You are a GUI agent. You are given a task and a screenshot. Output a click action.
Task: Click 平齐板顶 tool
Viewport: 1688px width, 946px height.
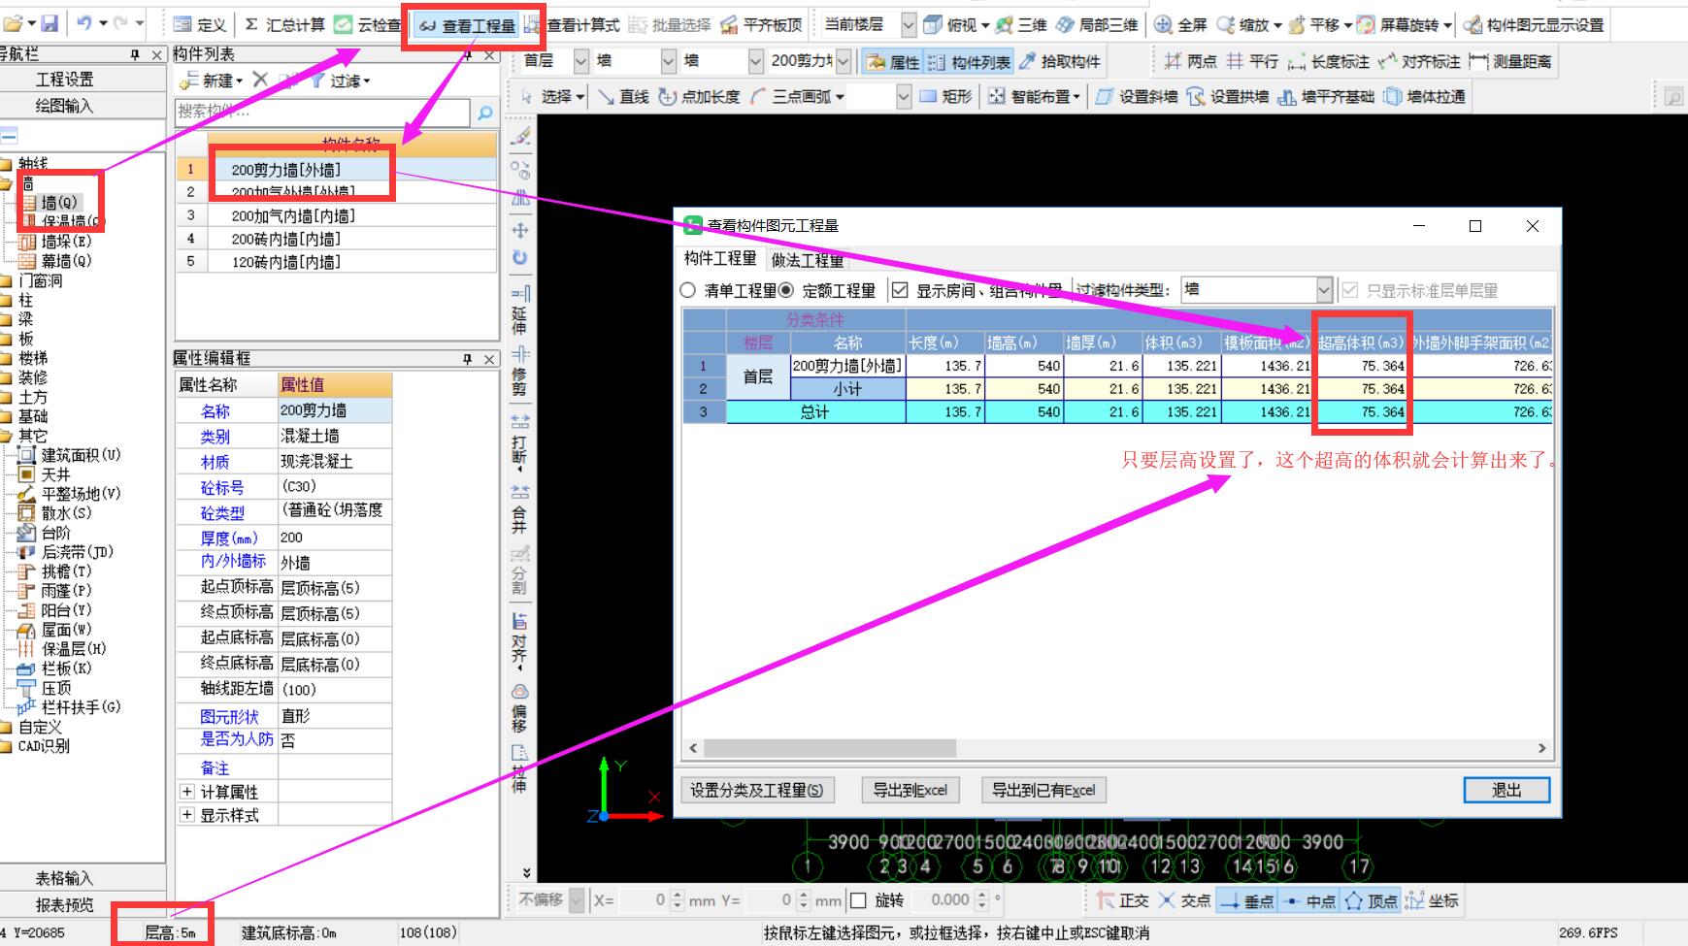pyautogui.click(x=763, y=24)
